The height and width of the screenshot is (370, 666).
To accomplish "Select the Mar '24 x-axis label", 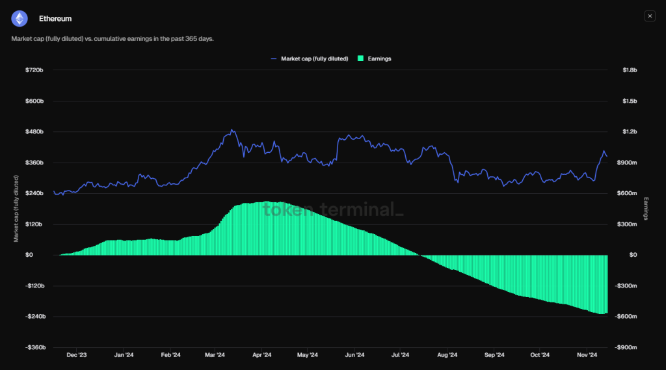I will [x=215, y=355].
